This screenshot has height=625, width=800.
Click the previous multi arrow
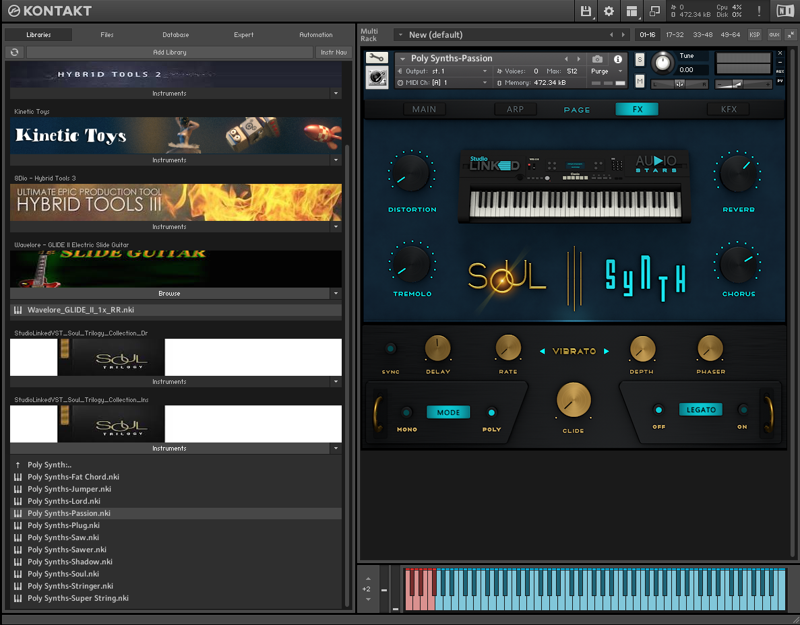tap(611, 34)
